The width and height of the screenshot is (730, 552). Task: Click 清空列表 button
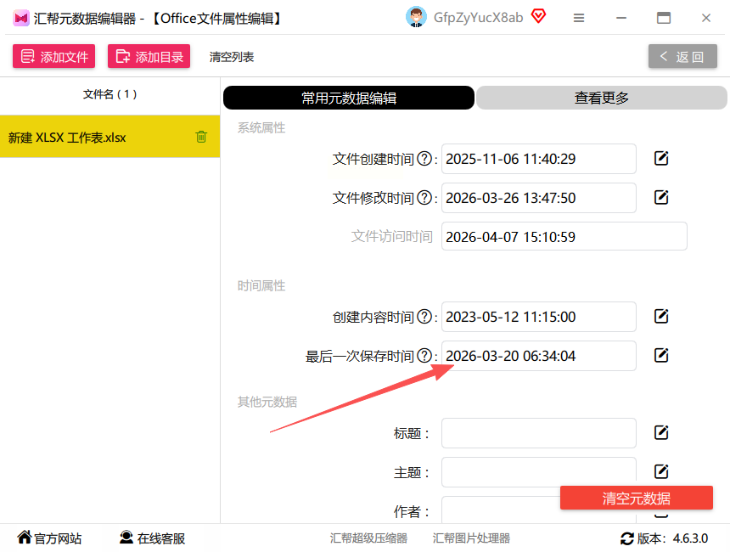(x=232, y=57)
